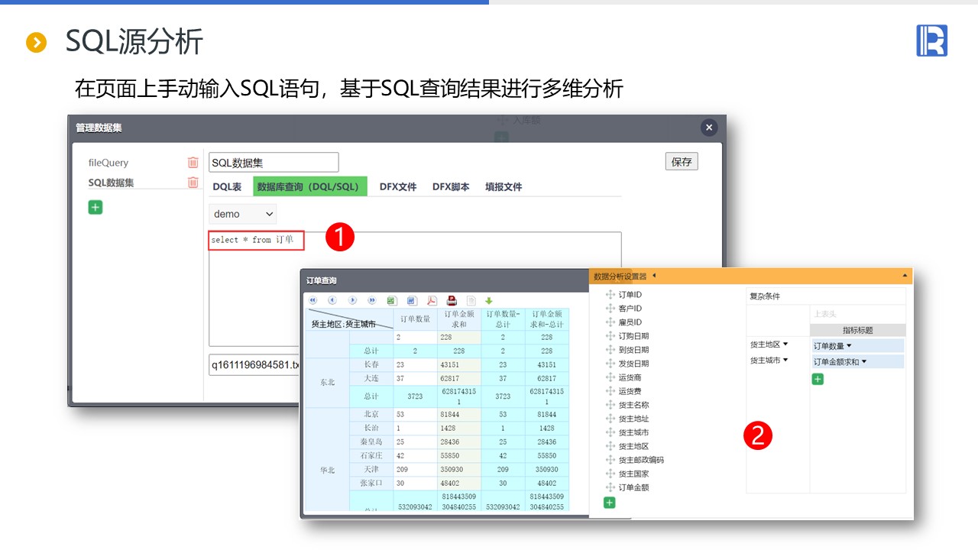
Task: Click the 保存 button
Action: pyautogui.click(x=681, y=162)
